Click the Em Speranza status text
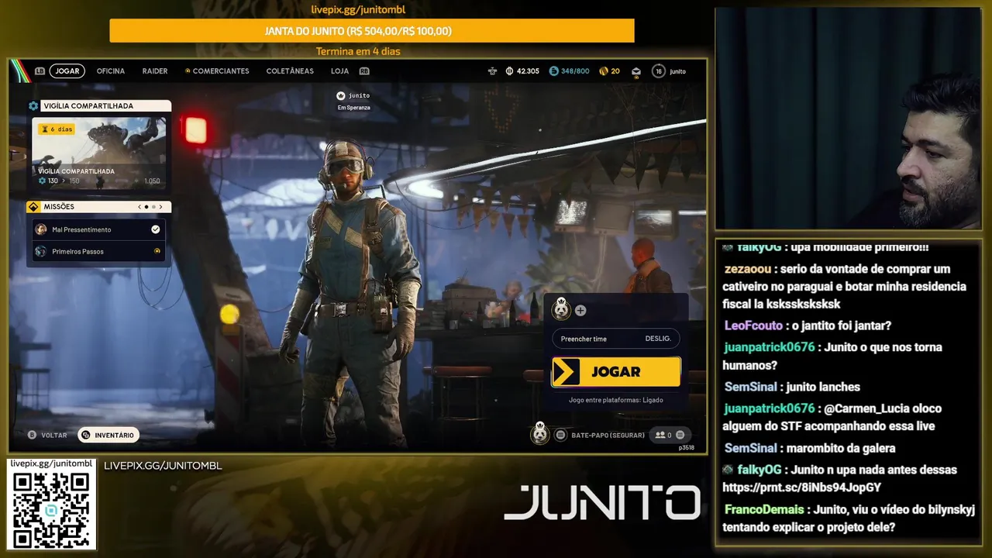 point(354,108)
